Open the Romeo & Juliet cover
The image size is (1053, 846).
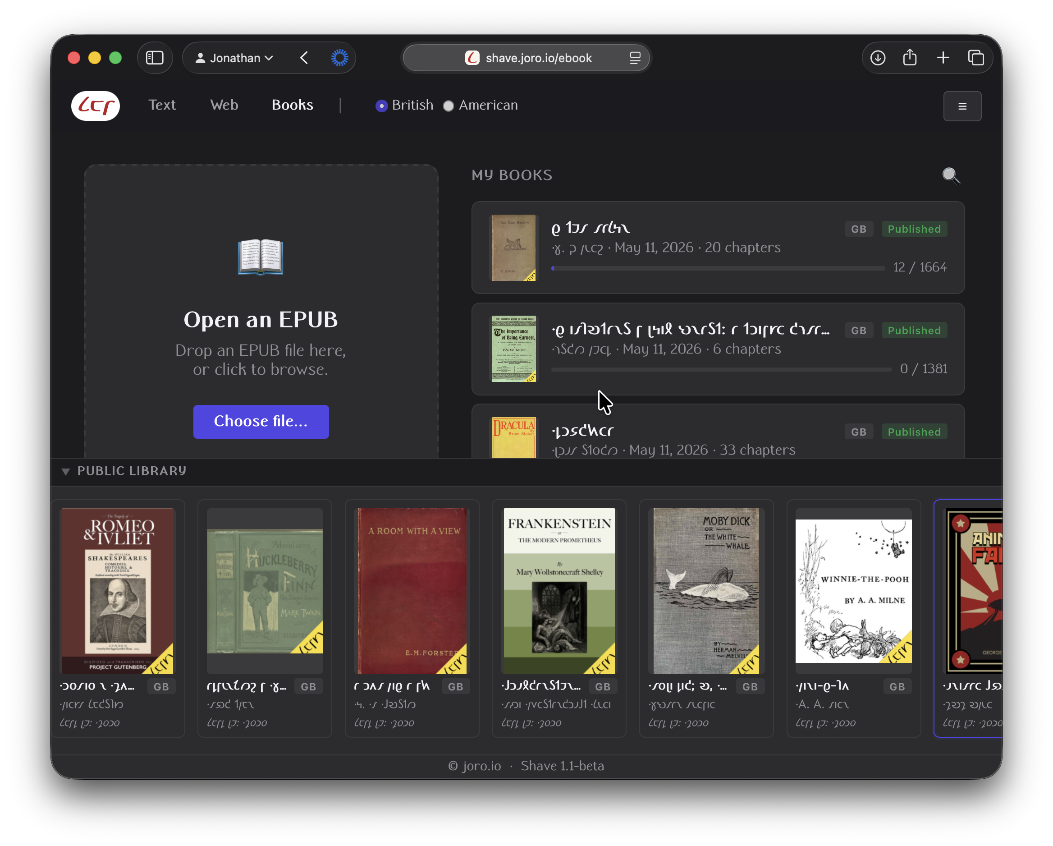pyautogui.click(x=118, y=591)
